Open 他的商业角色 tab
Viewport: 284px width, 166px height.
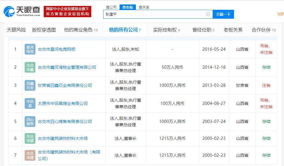click(81, 30)
